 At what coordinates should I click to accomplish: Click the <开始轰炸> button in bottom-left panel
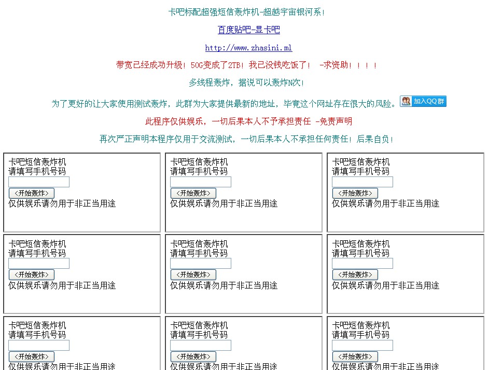pos(32,357)
